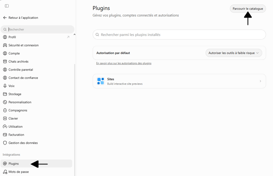273x176 pixels.
Task: Click Gérez vos plugins subtitle text
Action: pos(136,16)
